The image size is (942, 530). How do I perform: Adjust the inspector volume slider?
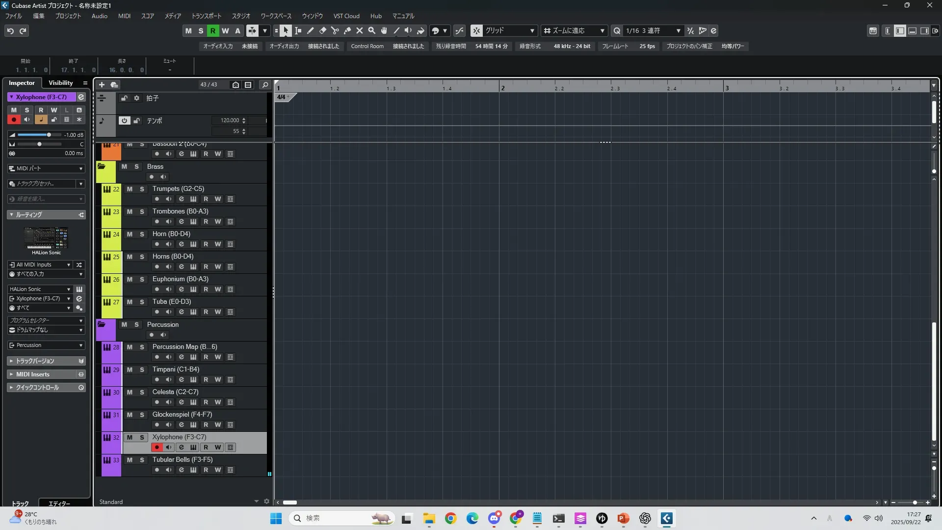point(49,134)
